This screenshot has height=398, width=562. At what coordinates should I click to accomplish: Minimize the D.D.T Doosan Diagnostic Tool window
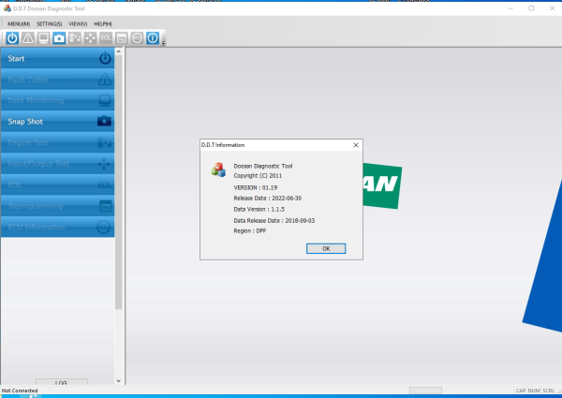coord(510,8)
